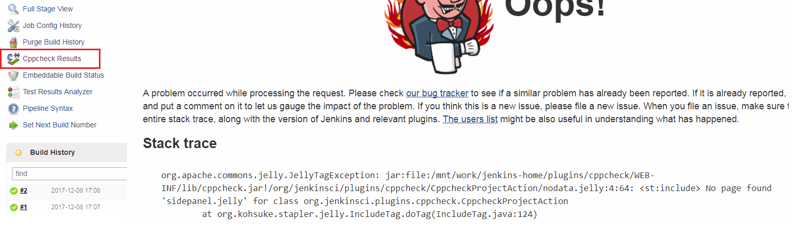Open build #1 from Build History
The height and width of the screenshot is (232, 797).
click(24, 207)
